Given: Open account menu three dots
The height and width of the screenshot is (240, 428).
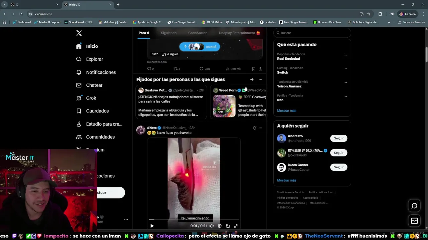Looking at the screenshot, I should (126, 219).
